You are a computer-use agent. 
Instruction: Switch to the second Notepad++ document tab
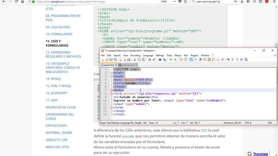[128, 65]
